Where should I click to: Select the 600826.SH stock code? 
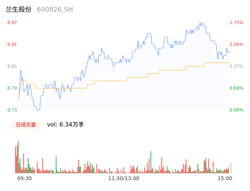(55, 9)
